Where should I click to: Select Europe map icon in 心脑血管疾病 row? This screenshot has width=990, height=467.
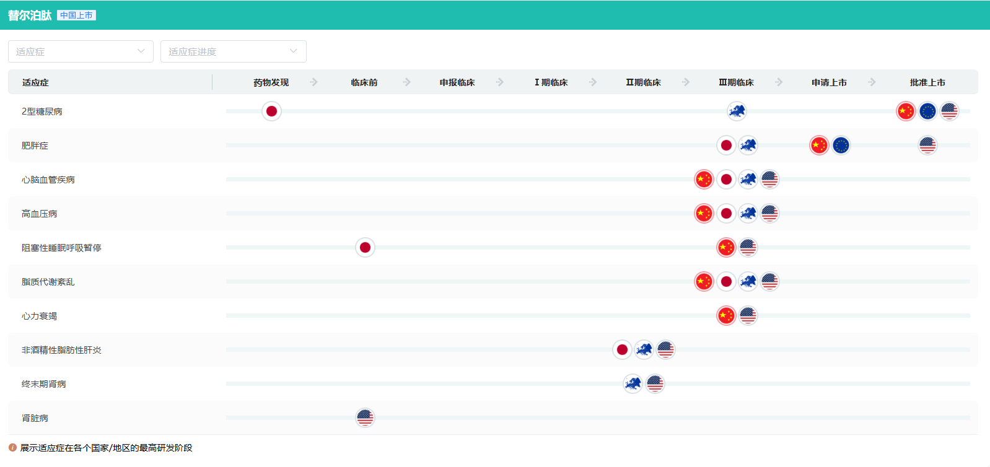pos(748,180)
